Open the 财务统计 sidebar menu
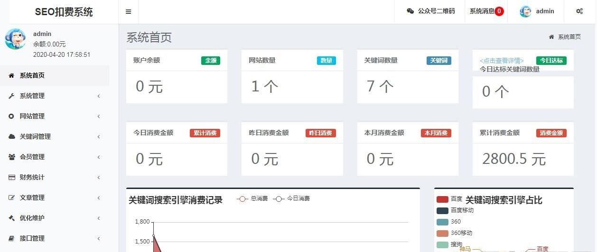Screen dimensions: 597x252 pos(55,177)
